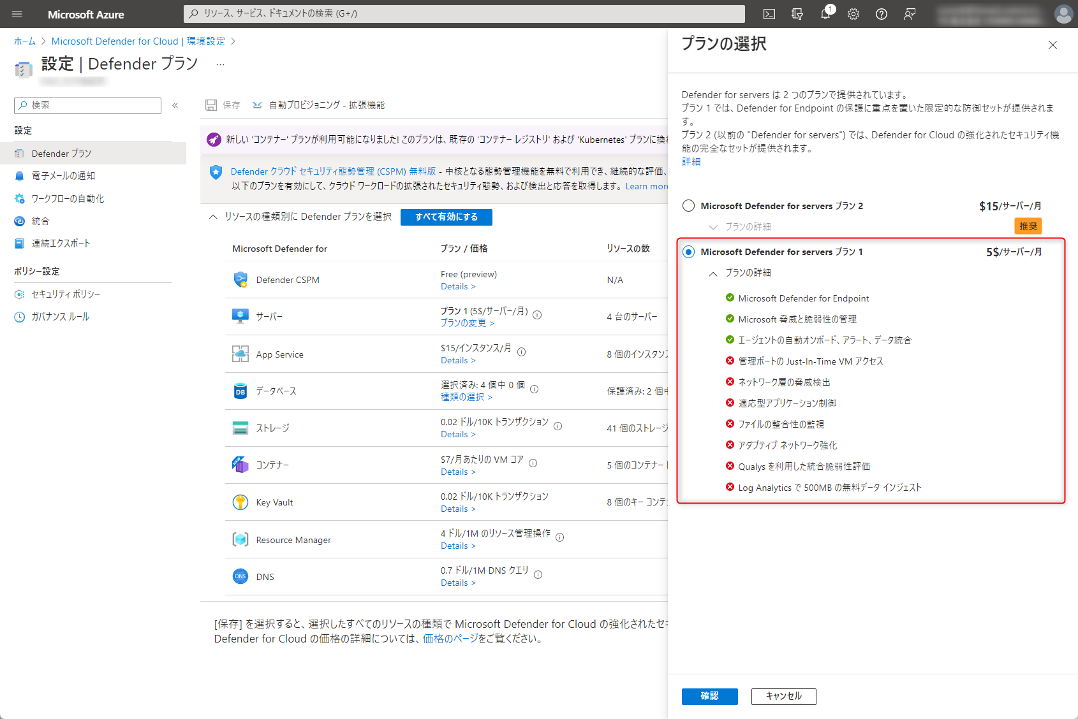The width and height of the screenshot is (1078, 719).
Task: Open the directories and subscriptions filter icon
Action: tap(797, 14)
